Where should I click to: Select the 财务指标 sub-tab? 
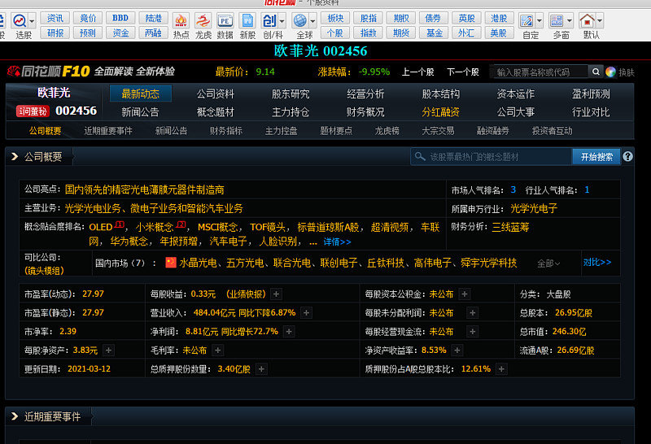click(x=226, y=131)
